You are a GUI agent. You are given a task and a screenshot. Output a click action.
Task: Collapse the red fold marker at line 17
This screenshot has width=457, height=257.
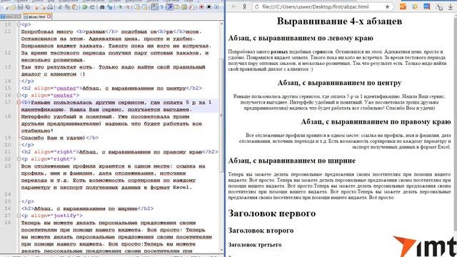click(19, 102)
